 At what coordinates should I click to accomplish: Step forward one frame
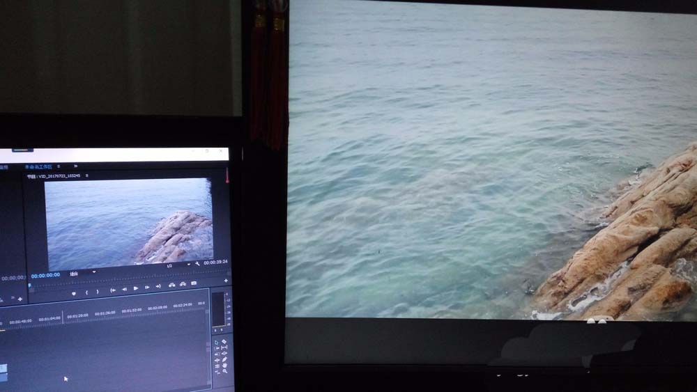[x=147, y=288]
